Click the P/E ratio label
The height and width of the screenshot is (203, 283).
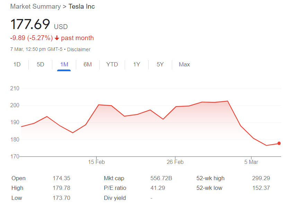tap(115, 188)
